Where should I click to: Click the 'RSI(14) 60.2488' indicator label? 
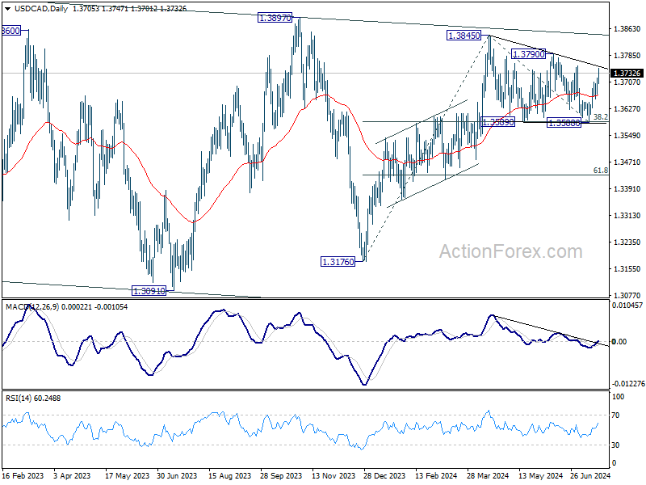point(33,399)
